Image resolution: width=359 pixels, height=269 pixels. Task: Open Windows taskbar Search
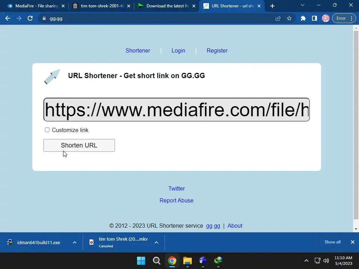pyautogui.click(x=157, y=261)
